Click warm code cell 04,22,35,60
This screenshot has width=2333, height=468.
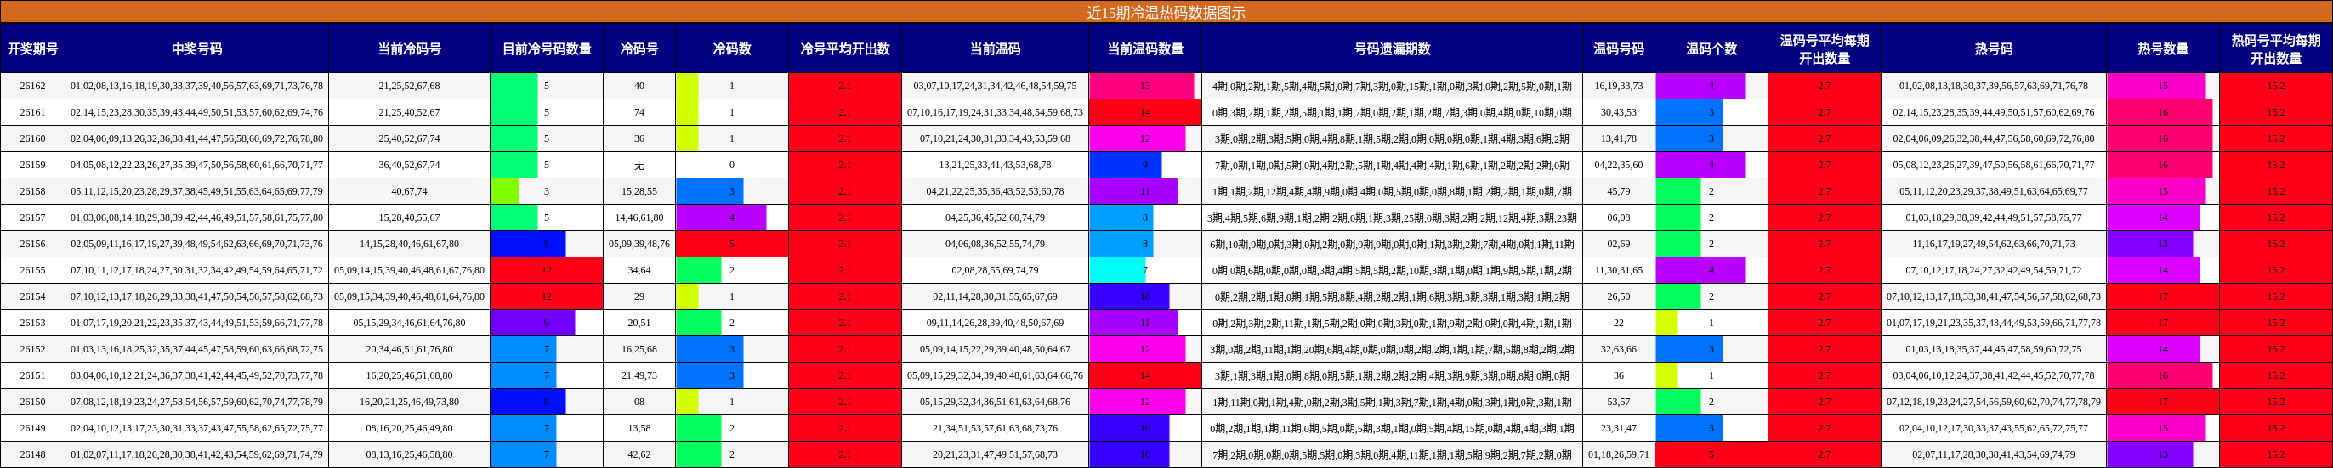[x=1619, y=165]
